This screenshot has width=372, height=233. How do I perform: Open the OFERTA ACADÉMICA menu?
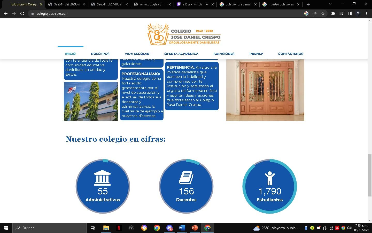click(181, 54)
